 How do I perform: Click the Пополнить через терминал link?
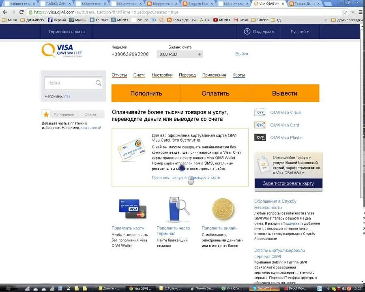(x=173, y=231)
